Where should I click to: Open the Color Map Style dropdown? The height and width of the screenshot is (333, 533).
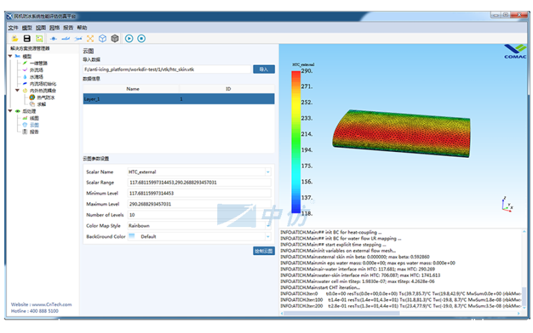[268, 226]
